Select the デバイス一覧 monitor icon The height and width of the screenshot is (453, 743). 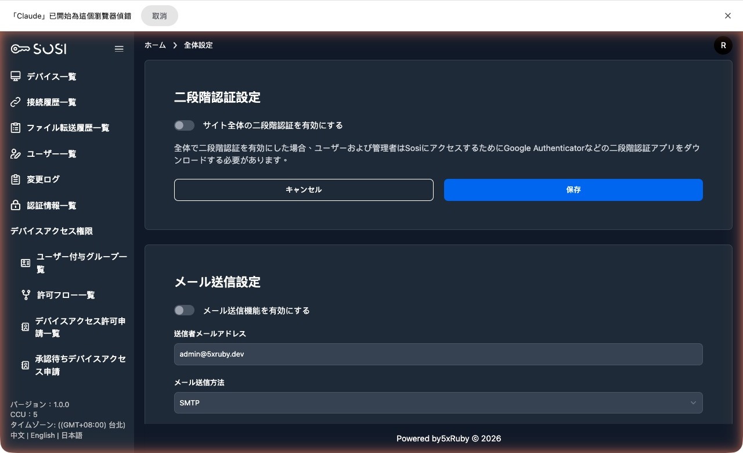click(x=16, y=76)
